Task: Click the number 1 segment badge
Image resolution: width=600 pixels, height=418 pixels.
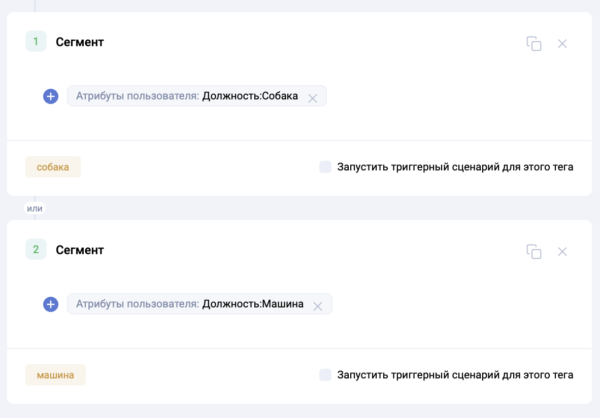Action: click(x=36, y=42)
